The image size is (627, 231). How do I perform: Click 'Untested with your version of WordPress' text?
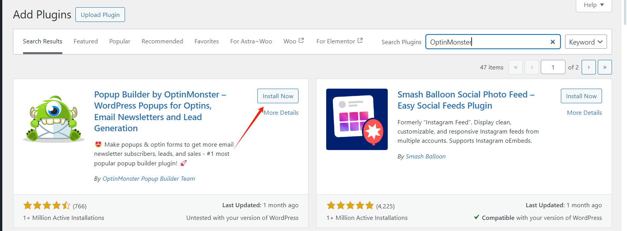click(x=242, y=218)
